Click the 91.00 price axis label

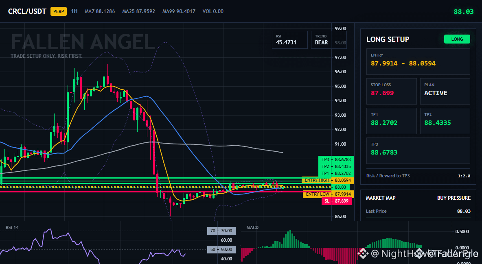(340, 144)
